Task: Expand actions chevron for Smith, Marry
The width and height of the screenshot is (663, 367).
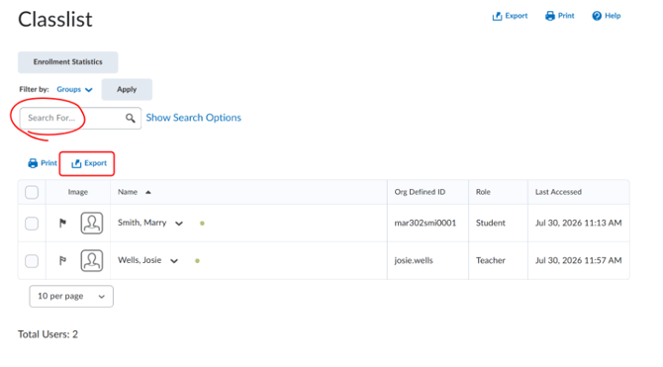Action: click(x=179, y=224)
